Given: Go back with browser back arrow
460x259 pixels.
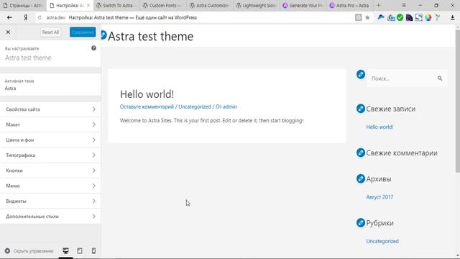Looking at the screenshot, I should pos(9,17).
